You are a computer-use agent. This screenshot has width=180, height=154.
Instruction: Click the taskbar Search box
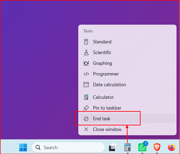[x=68, y=148]
